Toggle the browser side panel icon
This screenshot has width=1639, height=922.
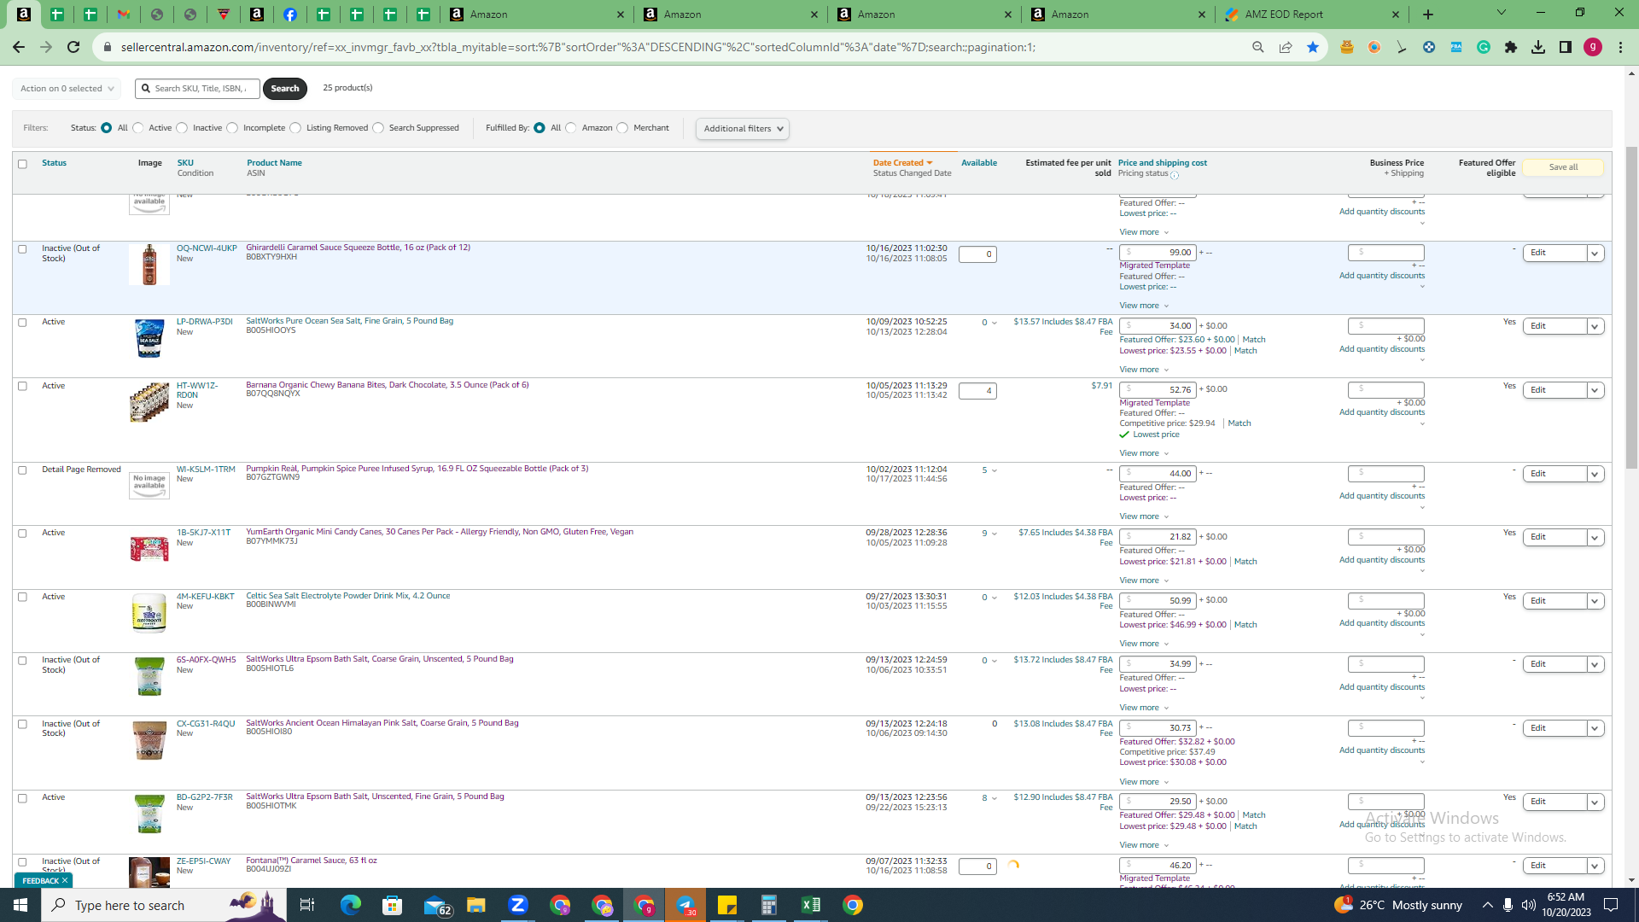click(x=1566, y=47)
